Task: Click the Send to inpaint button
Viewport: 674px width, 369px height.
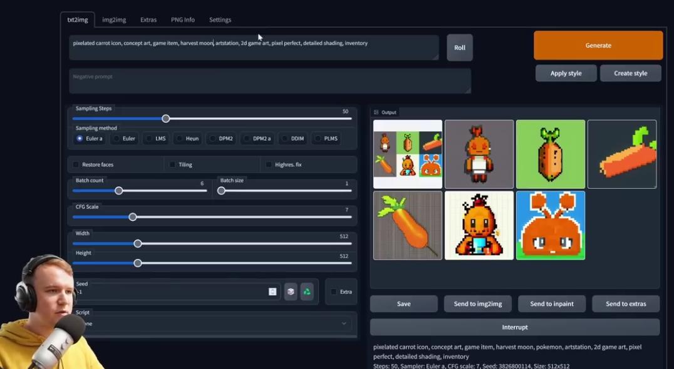Action: pyautogui.click(x=551, y=304)
